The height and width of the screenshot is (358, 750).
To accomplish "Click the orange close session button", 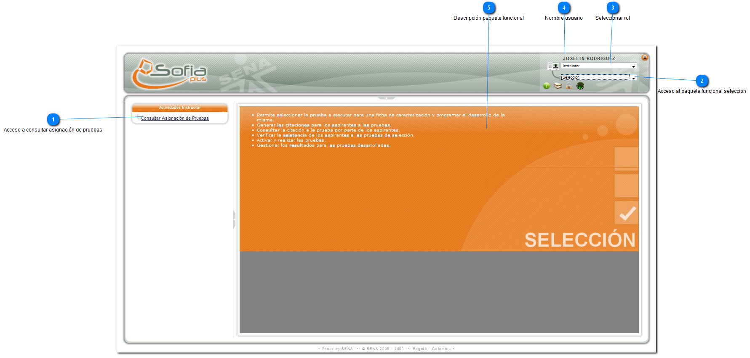I will tap(645, 58).
